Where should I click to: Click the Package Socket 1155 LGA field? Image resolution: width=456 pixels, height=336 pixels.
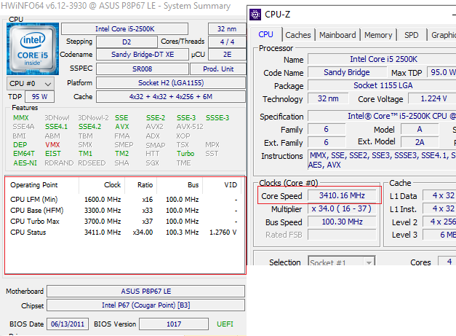(382, 85)
